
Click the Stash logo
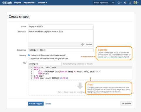7,3
